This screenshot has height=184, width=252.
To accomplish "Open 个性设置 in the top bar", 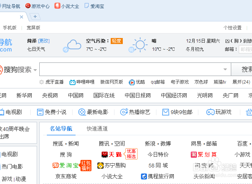I will pos(232,28).
